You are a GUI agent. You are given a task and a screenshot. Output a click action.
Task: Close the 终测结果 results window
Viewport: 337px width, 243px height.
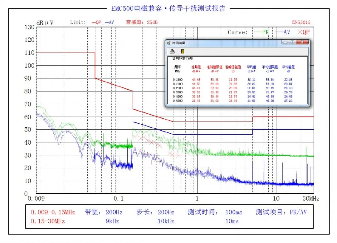tap(302, 42)
